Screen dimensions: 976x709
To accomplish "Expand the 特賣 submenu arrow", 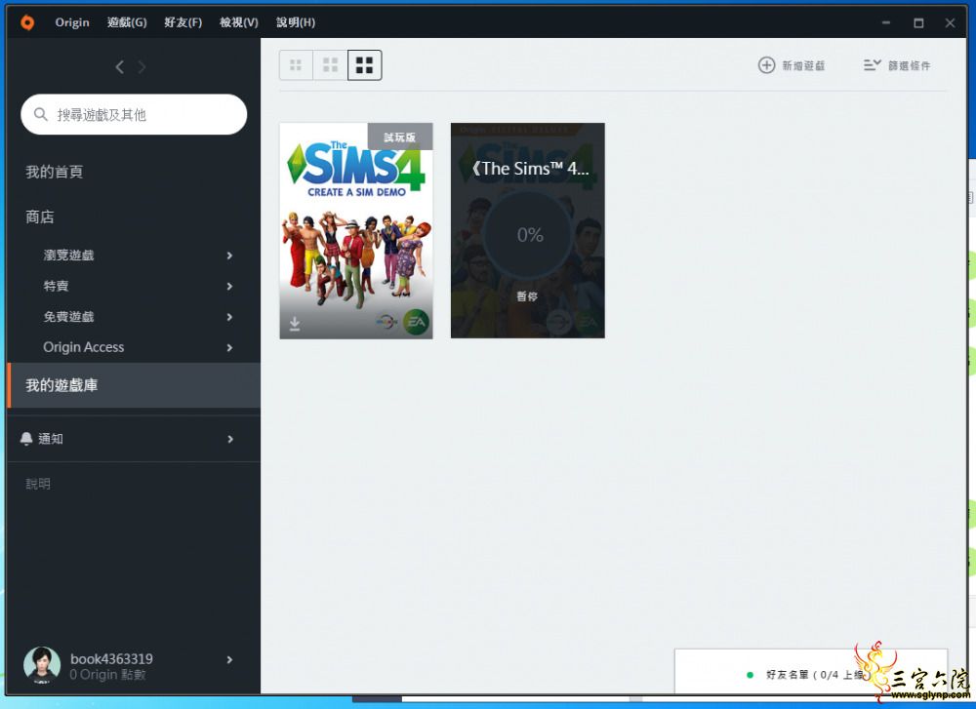I will tap(229, 286).
